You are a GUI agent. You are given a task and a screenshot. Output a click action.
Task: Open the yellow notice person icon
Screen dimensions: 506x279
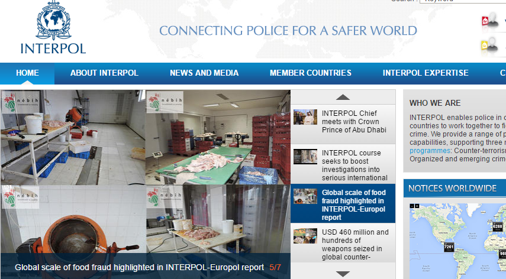coord(489,46)
